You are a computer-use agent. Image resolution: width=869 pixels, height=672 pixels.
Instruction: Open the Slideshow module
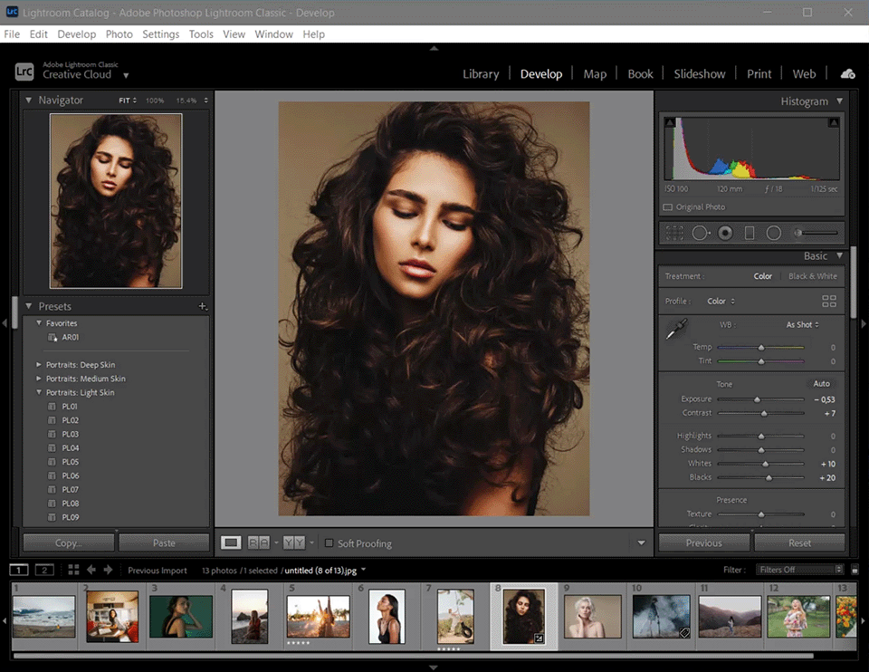[x=700, y=73]
